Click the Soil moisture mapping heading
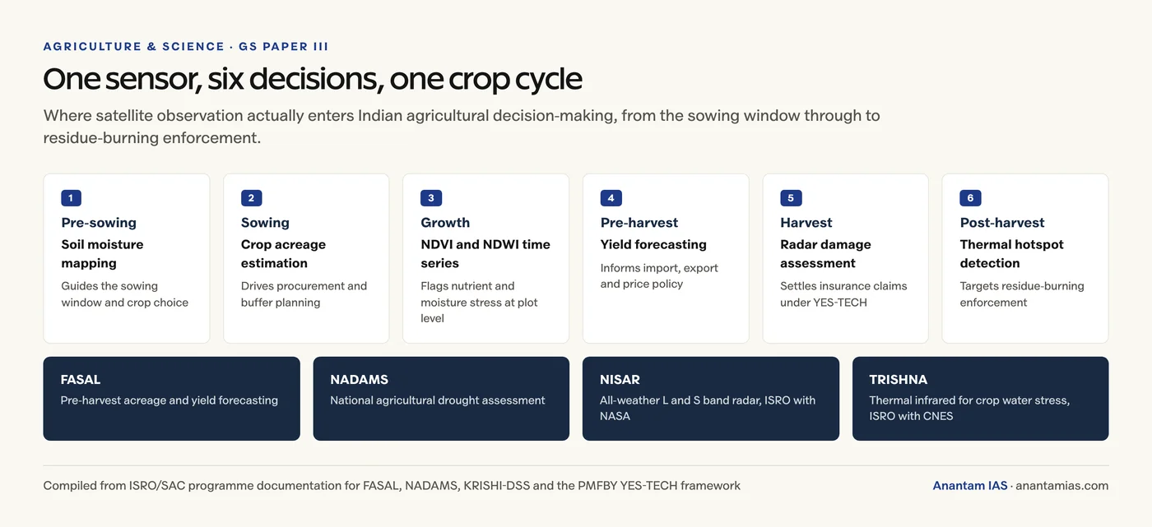Viewport: 1152px width, 527px height. point(102,254)
